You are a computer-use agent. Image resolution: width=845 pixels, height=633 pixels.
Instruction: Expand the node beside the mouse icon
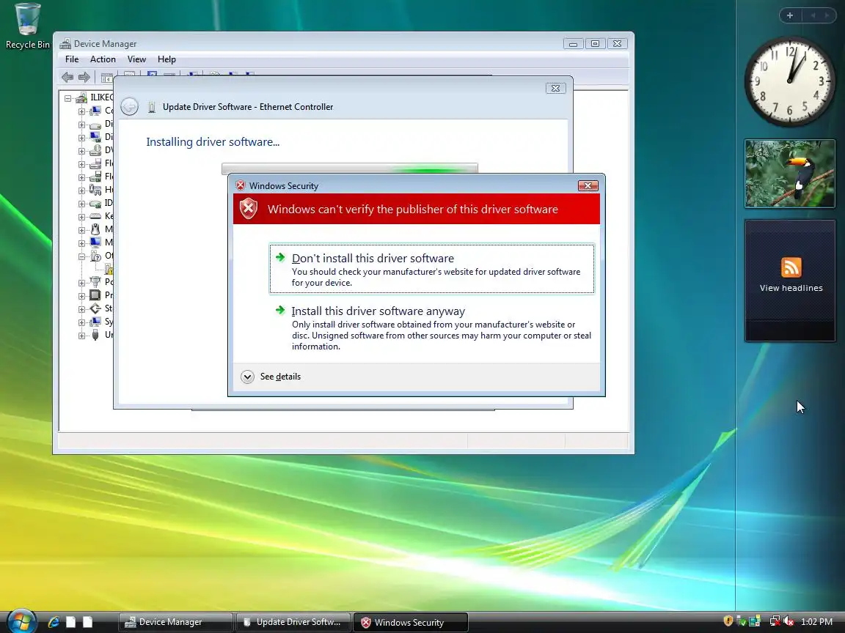[81, 230]
